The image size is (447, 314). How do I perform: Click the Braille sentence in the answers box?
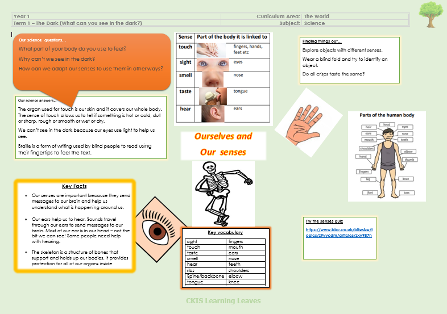click(85, 149)
